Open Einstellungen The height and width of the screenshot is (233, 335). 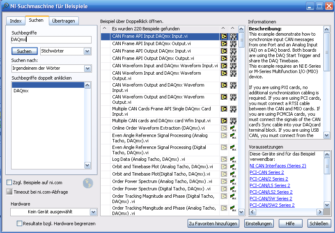(x=259, y=224)
